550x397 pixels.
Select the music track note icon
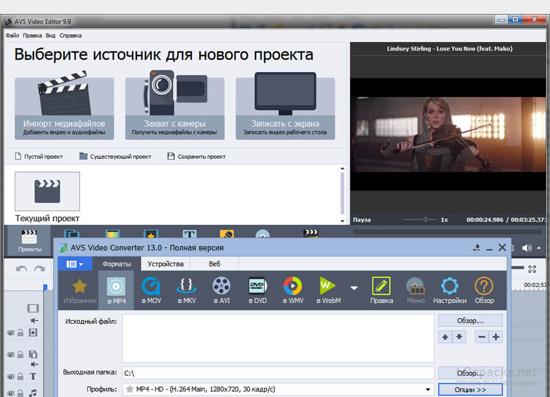click(x=33, y=393)
